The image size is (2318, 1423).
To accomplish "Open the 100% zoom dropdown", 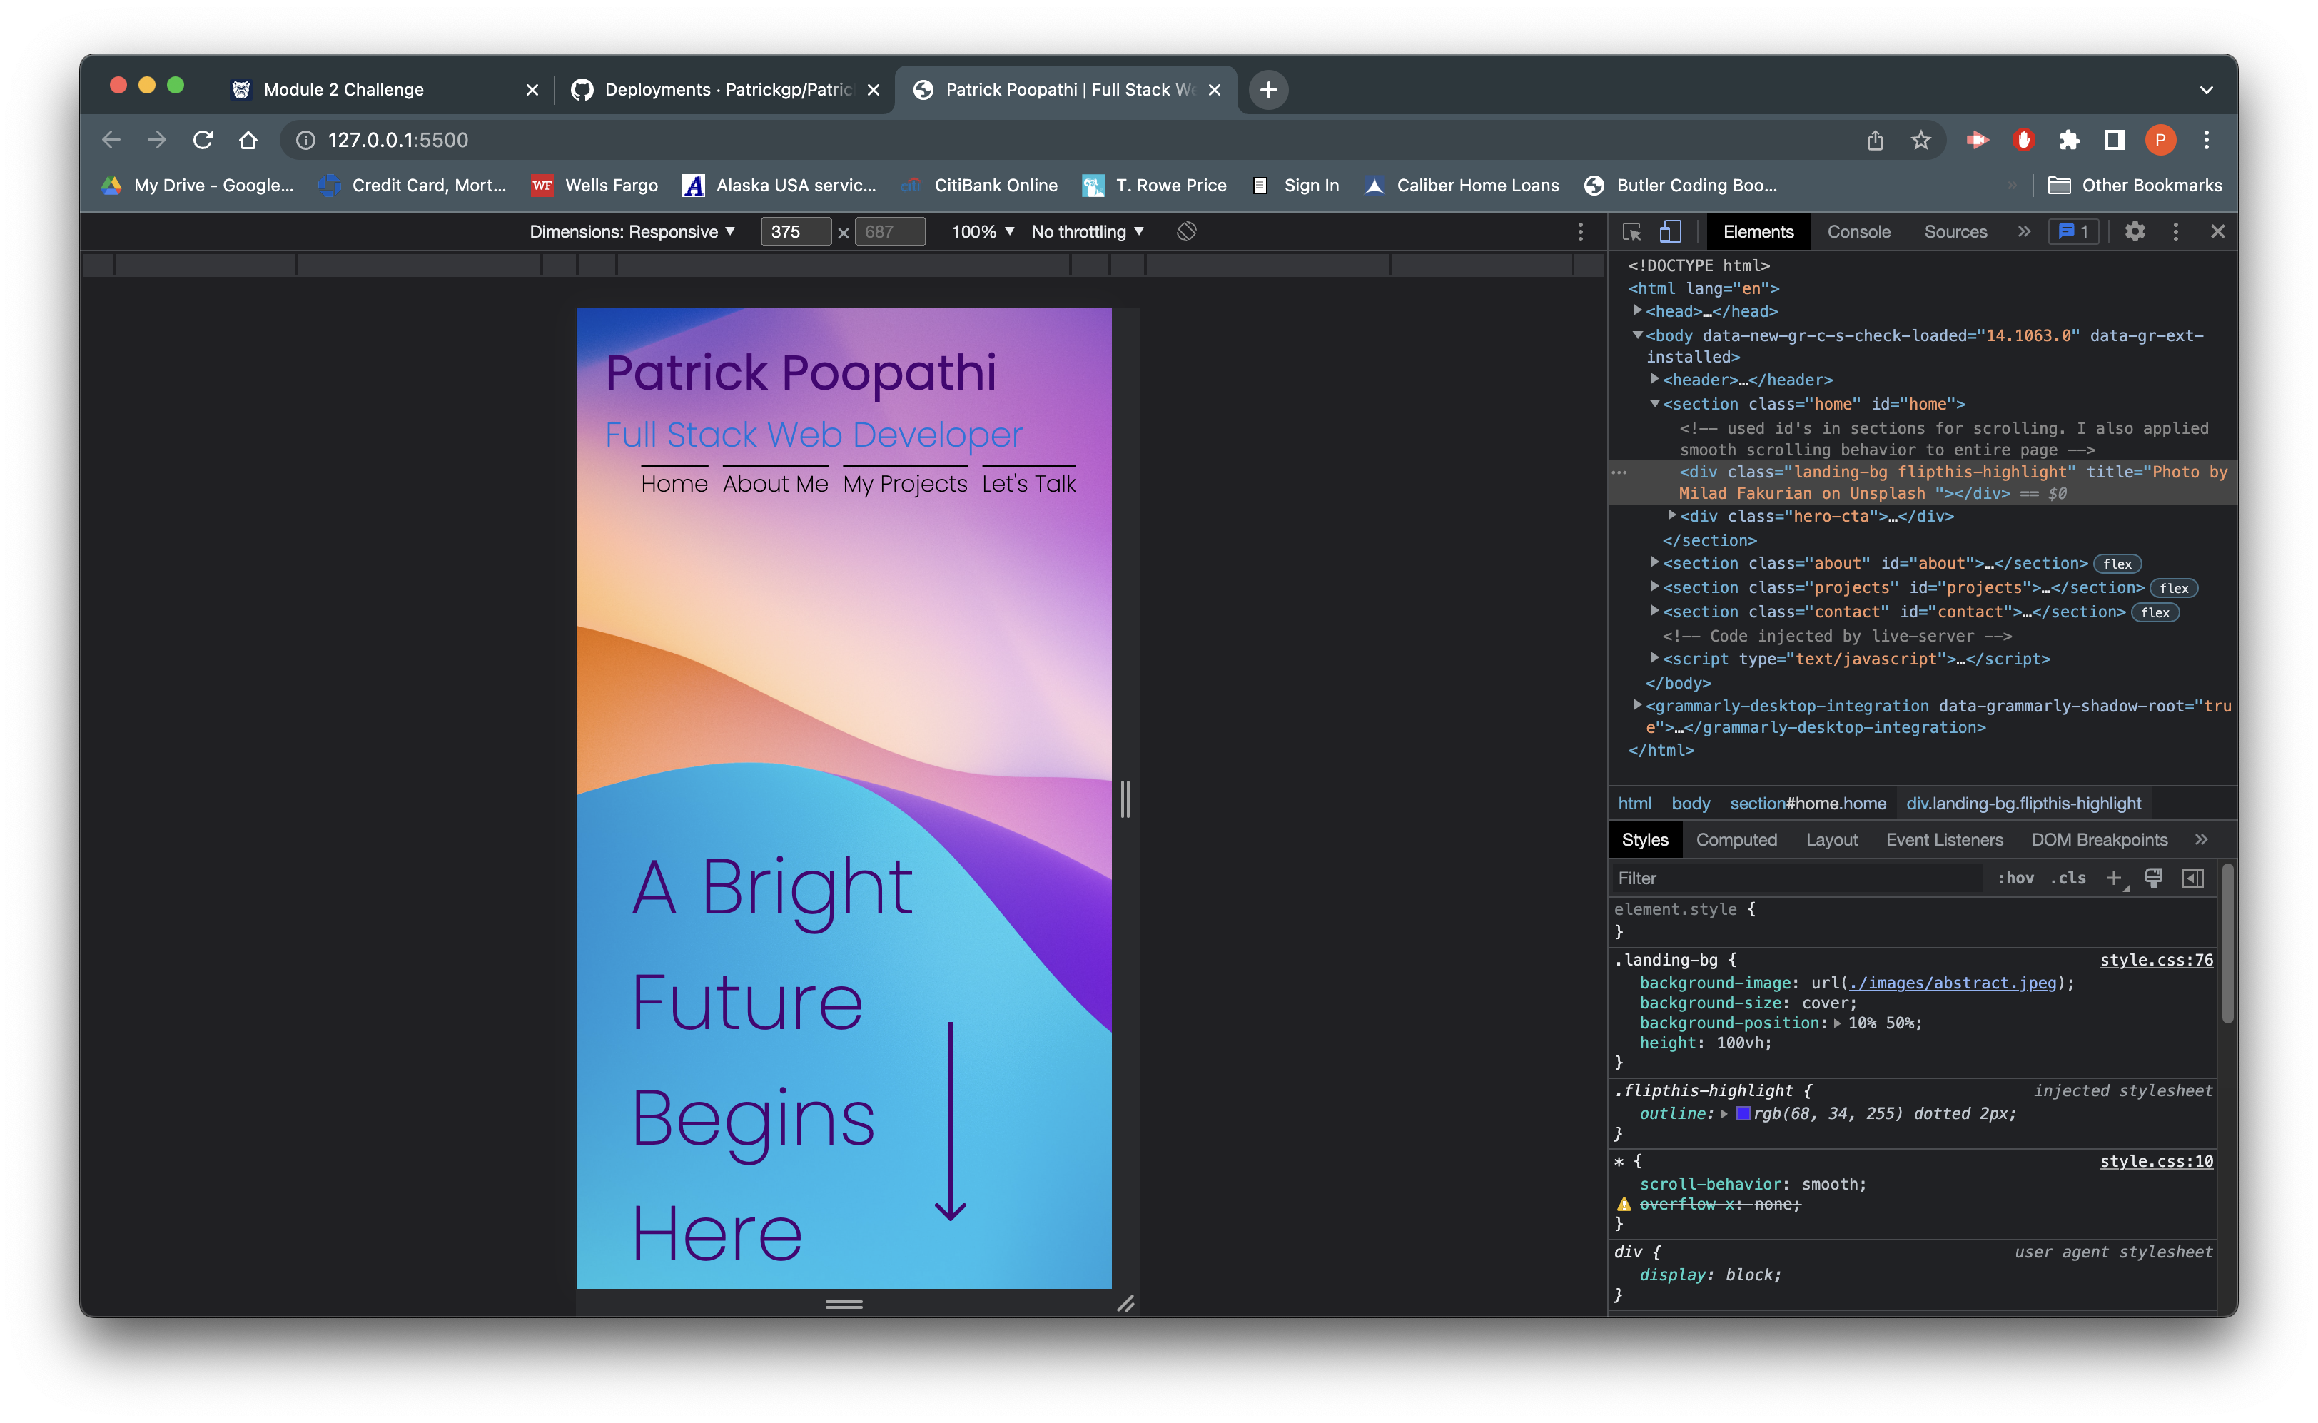I will [983, 231].
